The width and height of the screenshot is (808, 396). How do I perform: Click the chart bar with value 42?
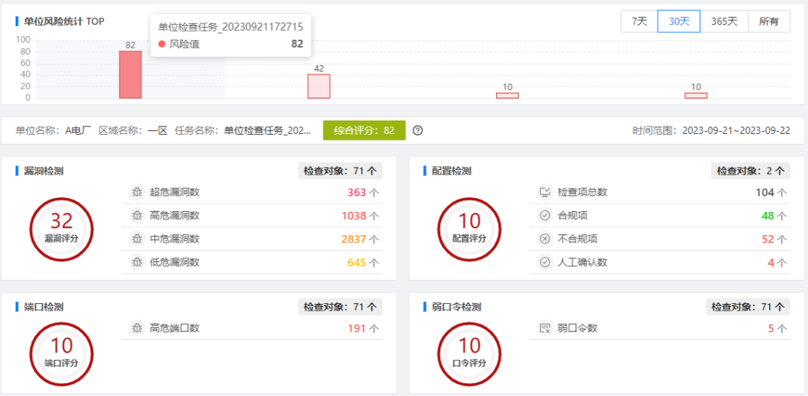319,86
